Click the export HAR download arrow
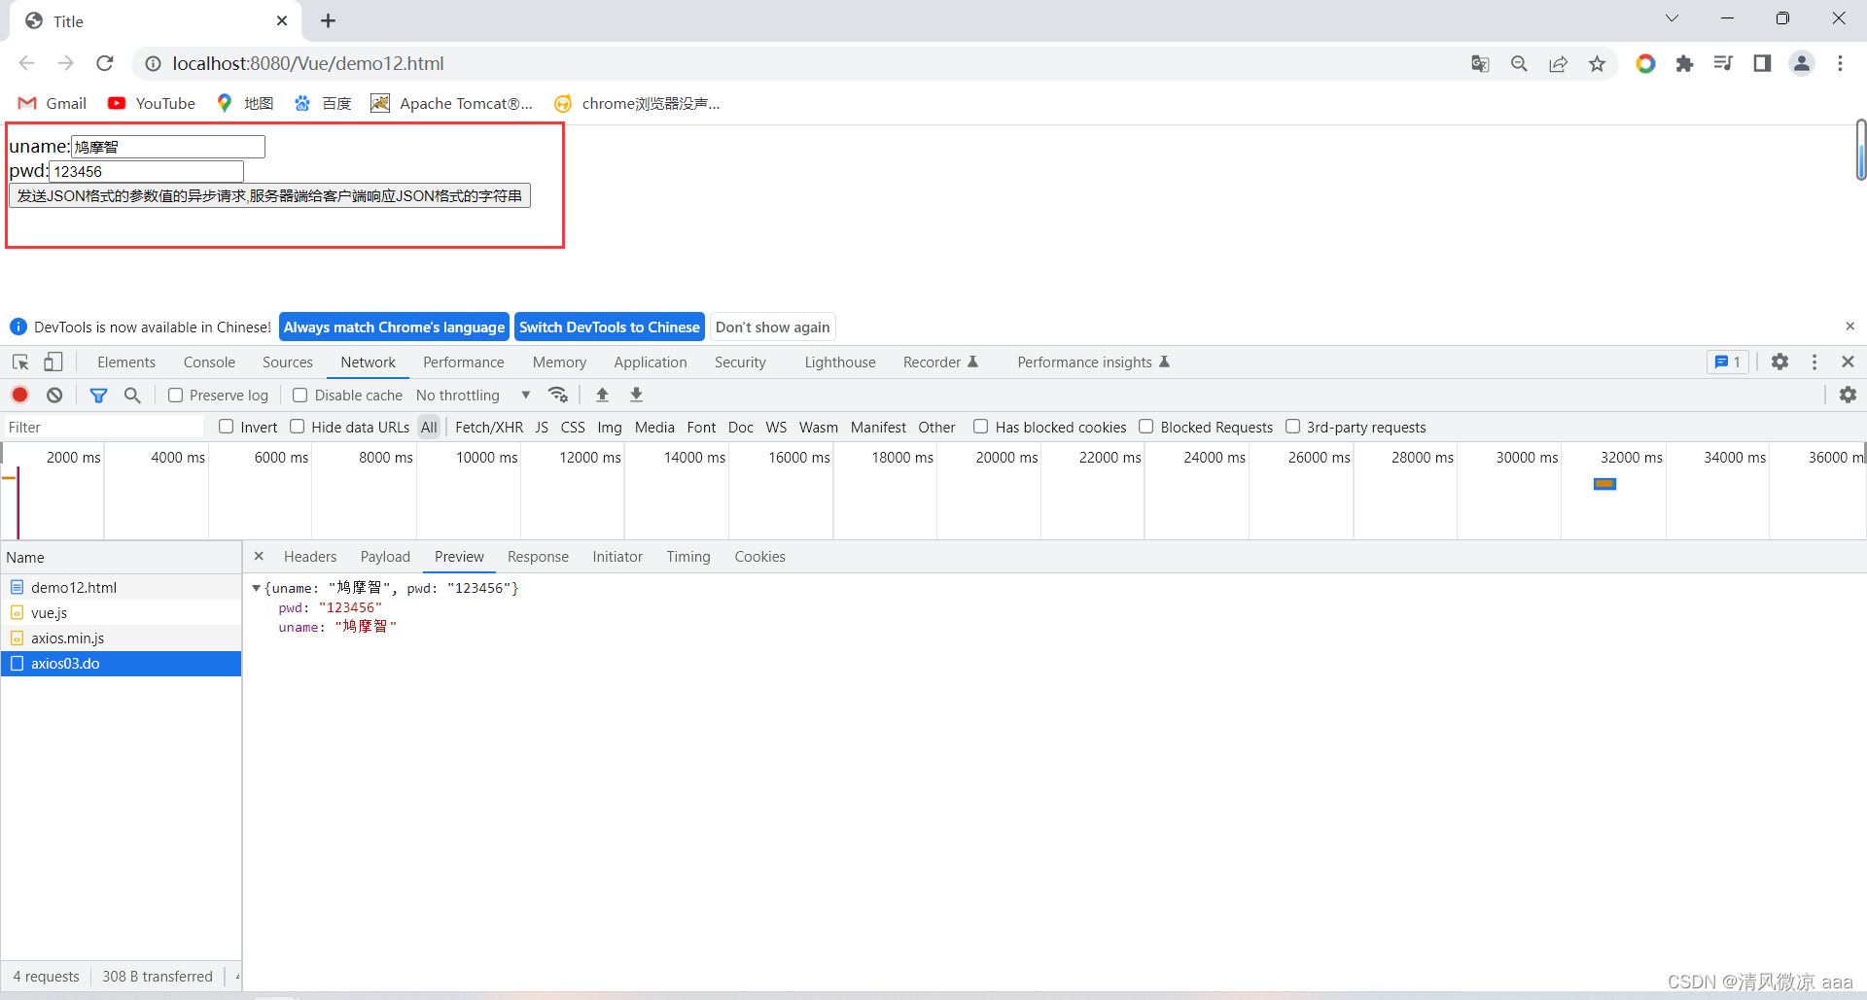The width and height of the screenshot is (1867, 1000). 636,395
